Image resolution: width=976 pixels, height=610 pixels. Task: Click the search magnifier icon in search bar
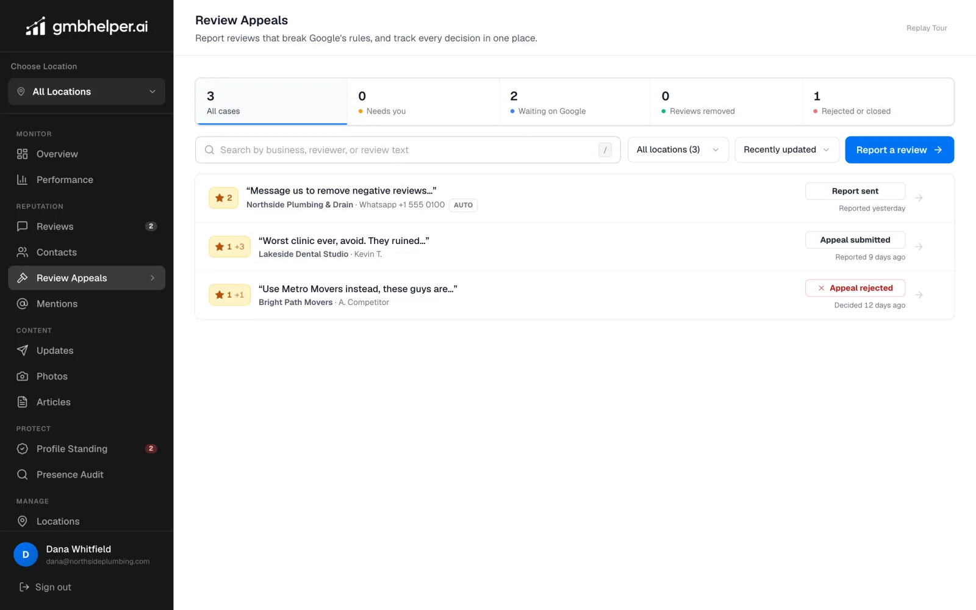pyautogui.click(x=209, y=150)
